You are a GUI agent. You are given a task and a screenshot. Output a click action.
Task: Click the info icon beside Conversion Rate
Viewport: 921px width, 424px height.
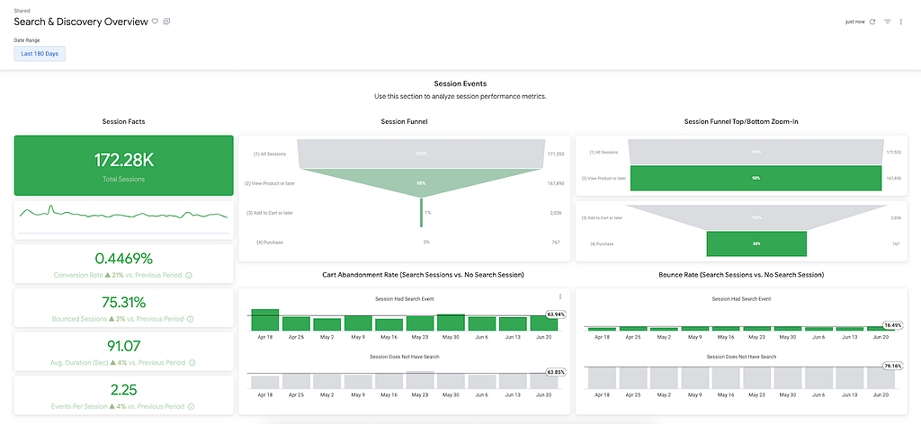[189, 275]
